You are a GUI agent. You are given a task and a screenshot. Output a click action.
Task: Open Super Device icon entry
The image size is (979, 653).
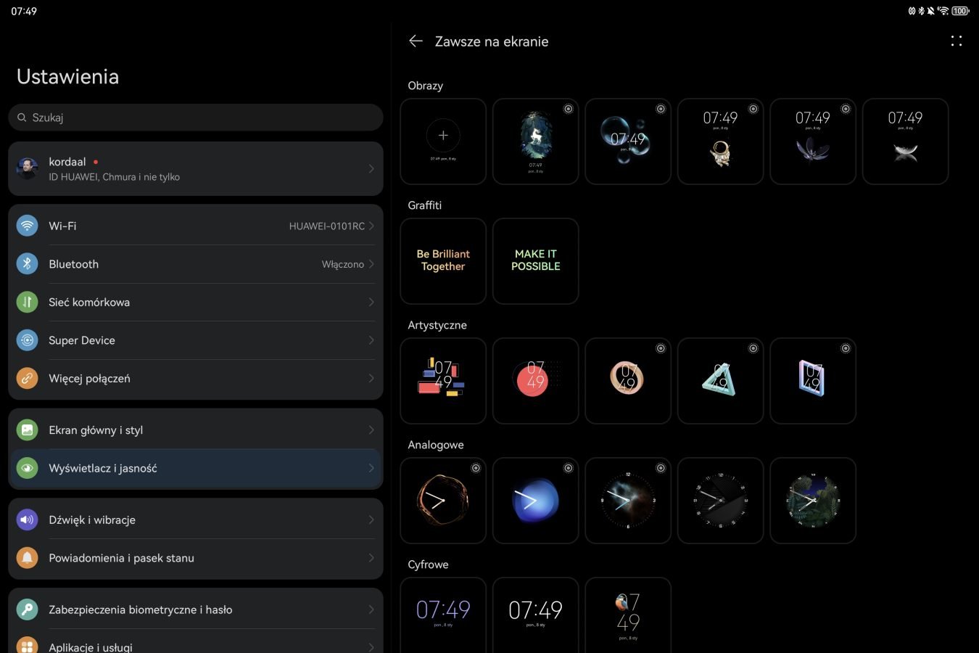click(27, 340)
